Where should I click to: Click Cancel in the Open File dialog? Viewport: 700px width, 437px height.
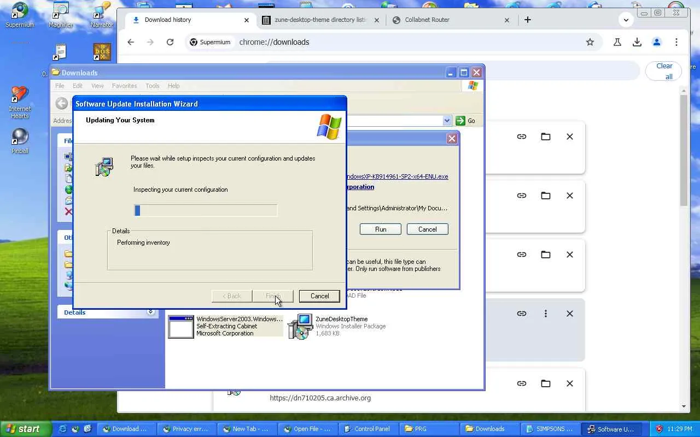[x=428, y=229]
